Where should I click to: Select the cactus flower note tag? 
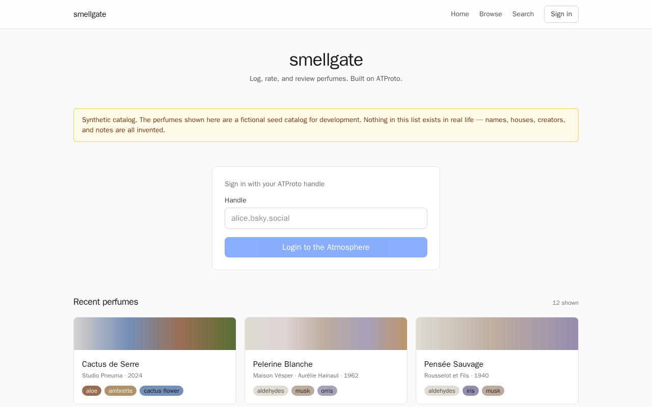tap(161, 391)
